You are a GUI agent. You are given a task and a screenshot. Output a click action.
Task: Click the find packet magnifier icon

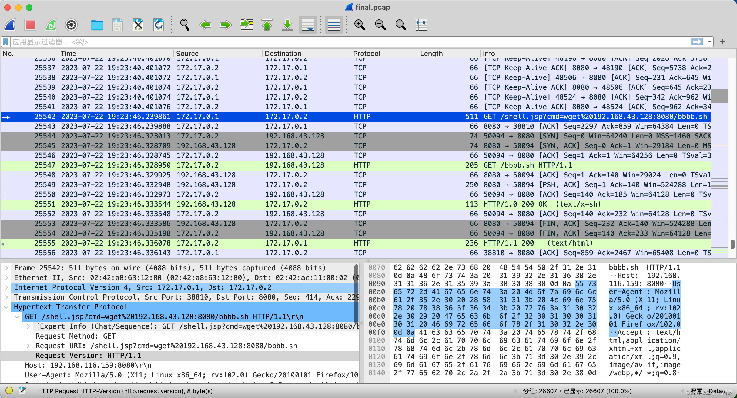coord(185,25)
